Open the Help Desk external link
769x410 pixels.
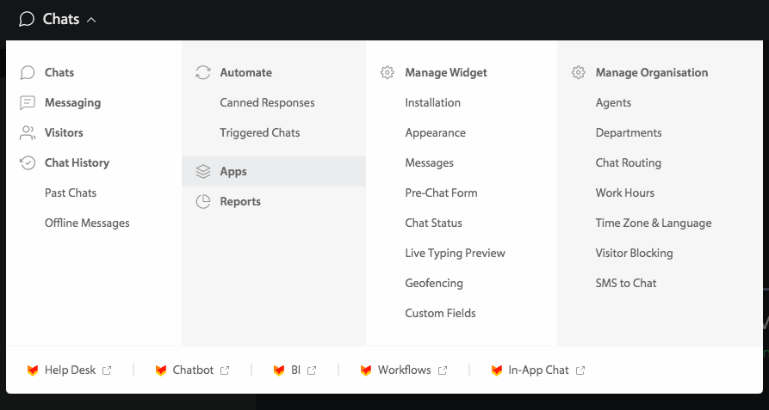pyautogui.click(x=70, y=370)
